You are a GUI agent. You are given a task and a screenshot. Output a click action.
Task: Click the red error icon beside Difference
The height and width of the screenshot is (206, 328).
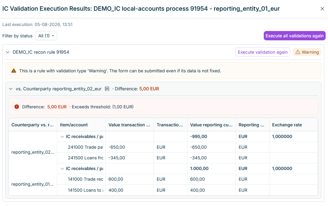click(x=17, y=107)
